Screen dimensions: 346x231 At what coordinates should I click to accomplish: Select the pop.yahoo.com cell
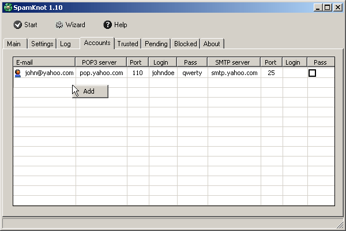coord(101,73)
